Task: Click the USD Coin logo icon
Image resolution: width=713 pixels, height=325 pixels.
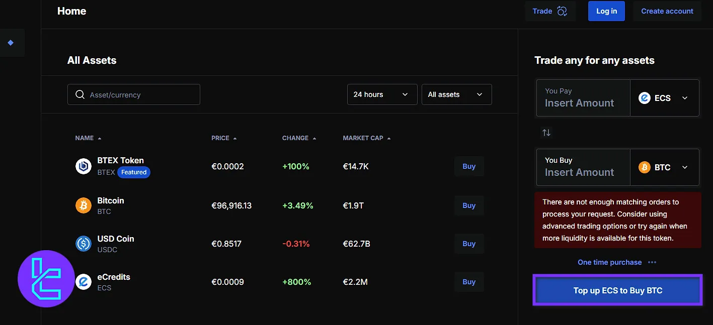Action: [x=83, y=244]
